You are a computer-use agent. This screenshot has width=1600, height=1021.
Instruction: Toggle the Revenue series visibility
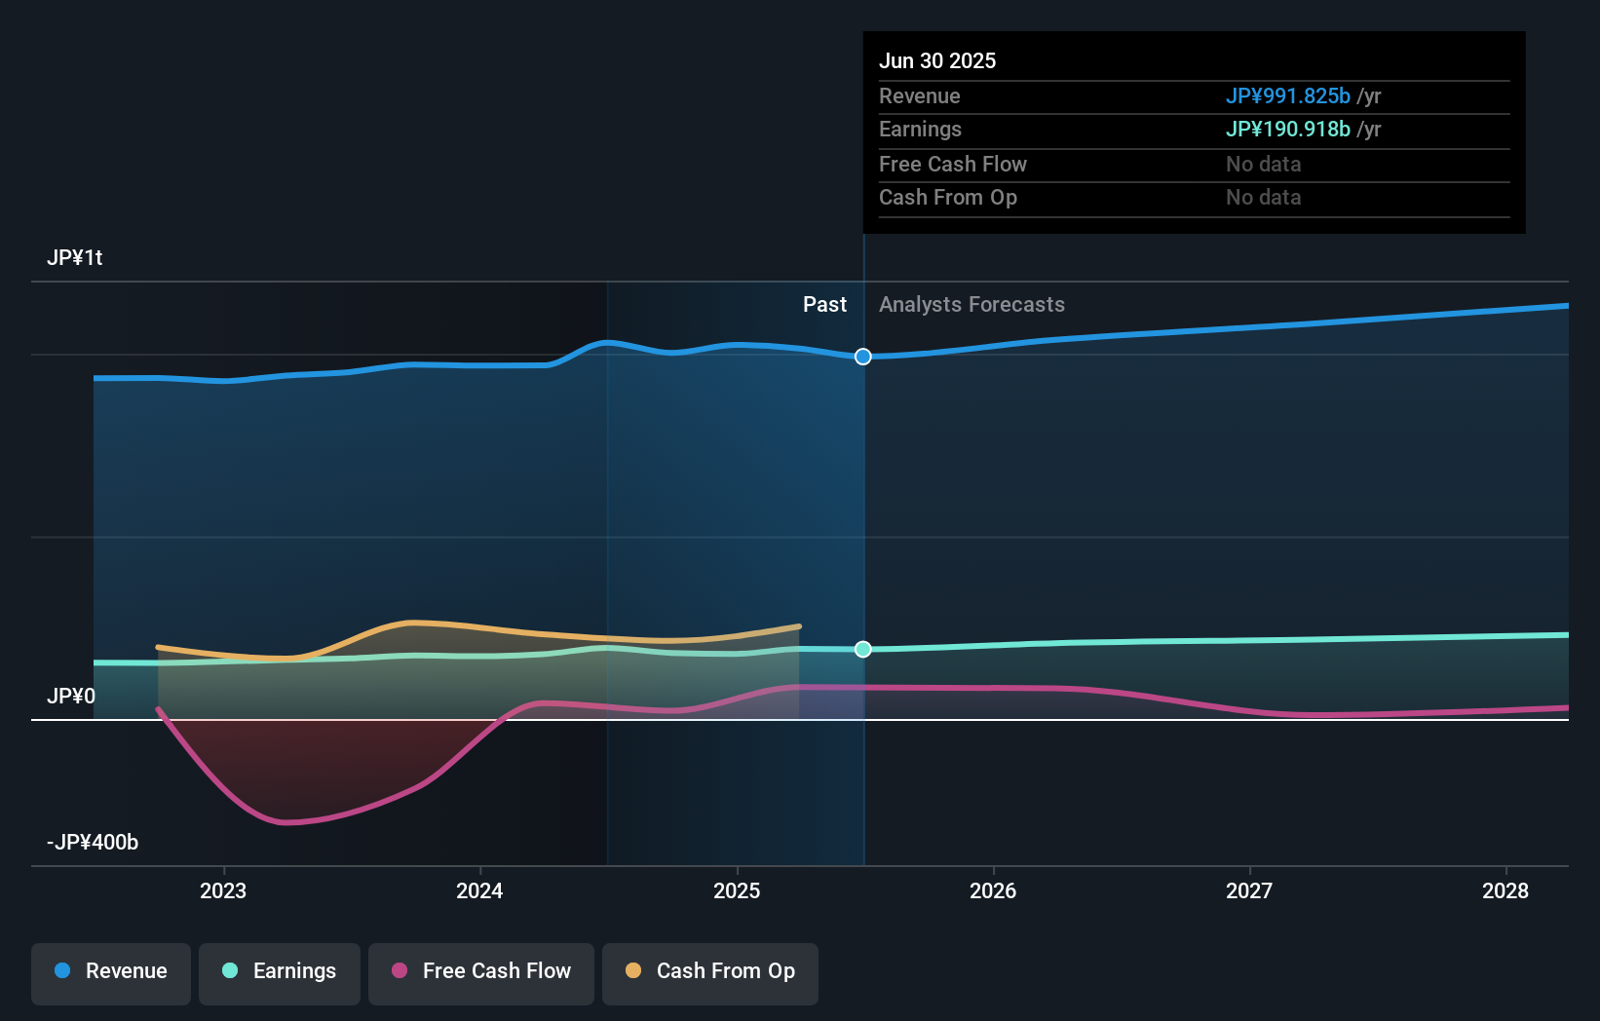110,971
